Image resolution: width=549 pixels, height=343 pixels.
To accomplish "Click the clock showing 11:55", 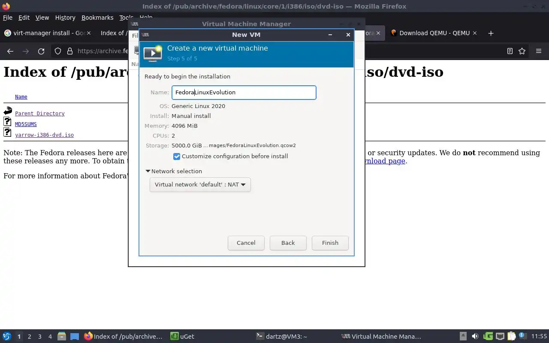I will click(x=539, y=337).
